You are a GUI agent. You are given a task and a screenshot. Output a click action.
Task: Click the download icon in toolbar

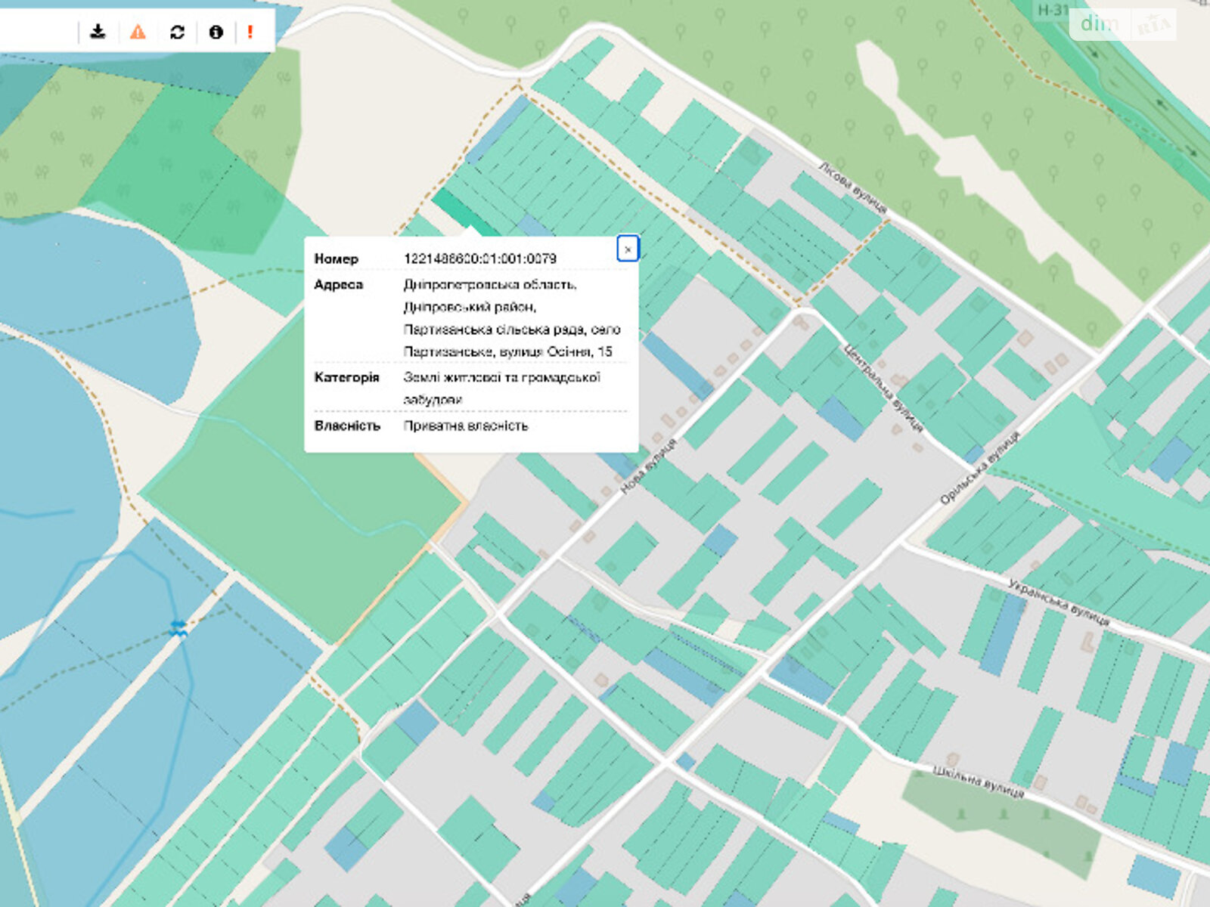(x=98, y=32)
